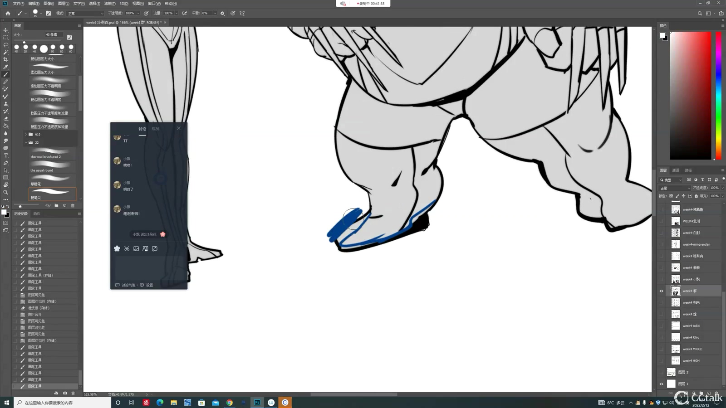Expand the 610 brush folder
The height and width of the screenshot is (408, 726).
pyautogui.click(x=26, y=134)
